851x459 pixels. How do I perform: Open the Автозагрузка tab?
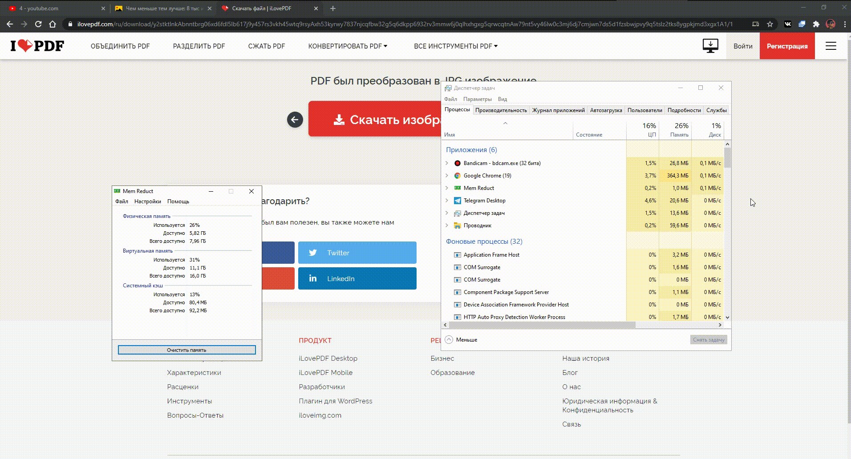606,110
